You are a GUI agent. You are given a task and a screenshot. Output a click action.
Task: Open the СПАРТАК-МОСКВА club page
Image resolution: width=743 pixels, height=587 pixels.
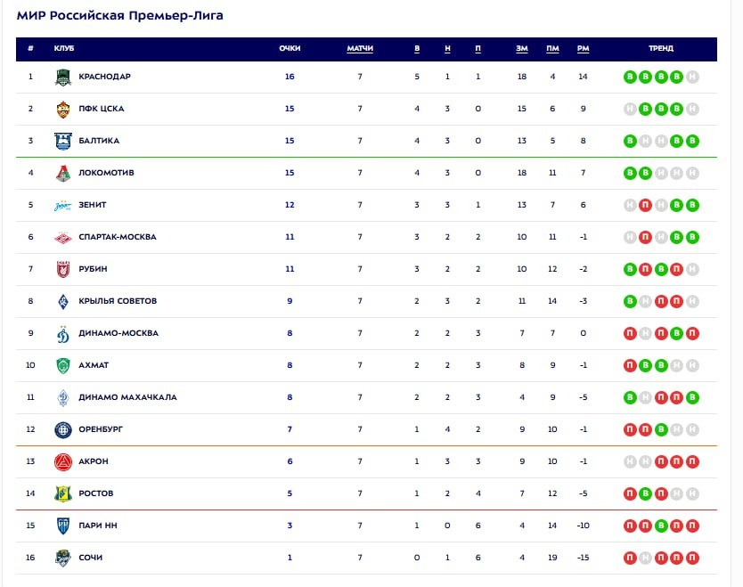[118, 237]
